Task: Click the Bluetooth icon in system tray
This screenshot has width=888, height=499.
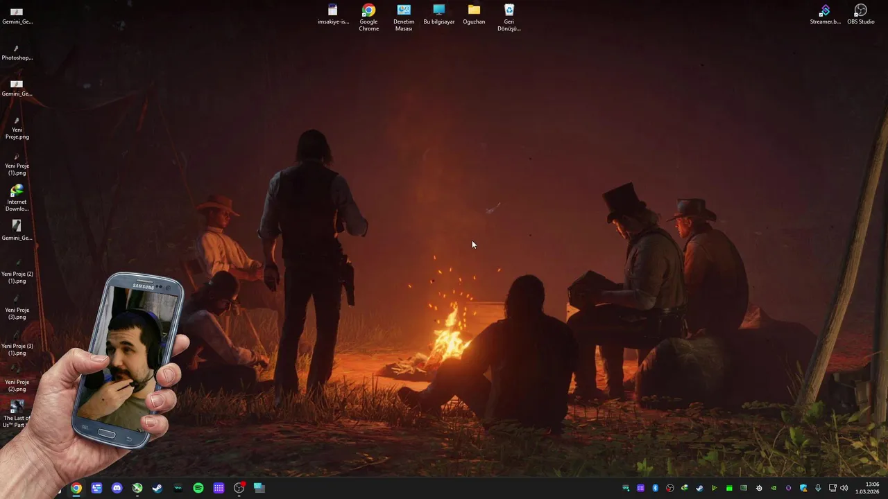Action: (656, 488)
